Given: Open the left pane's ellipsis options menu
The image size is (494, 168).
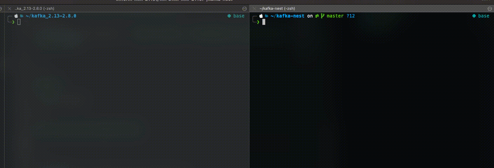Looking at the screenshot, I should coord(245,8).
